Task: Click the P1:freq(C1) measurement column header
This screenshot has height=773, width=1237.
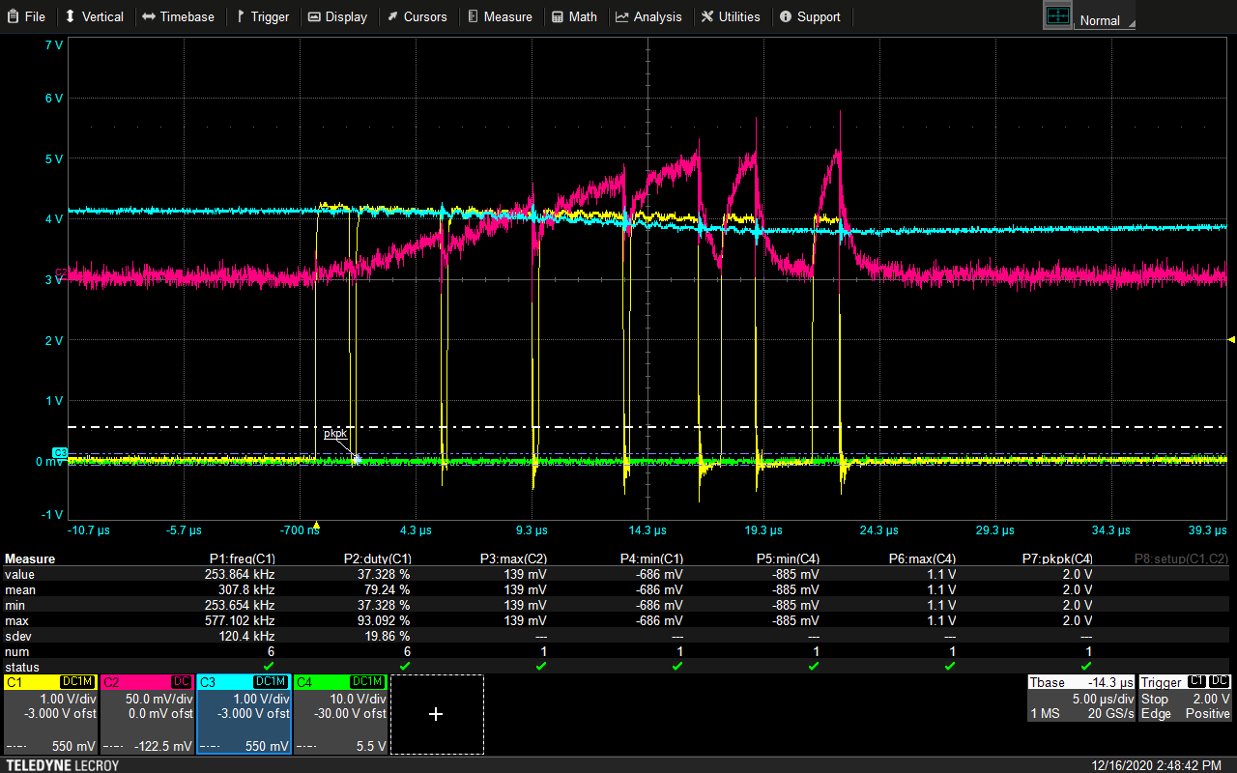Action: (x=243, y=558)
